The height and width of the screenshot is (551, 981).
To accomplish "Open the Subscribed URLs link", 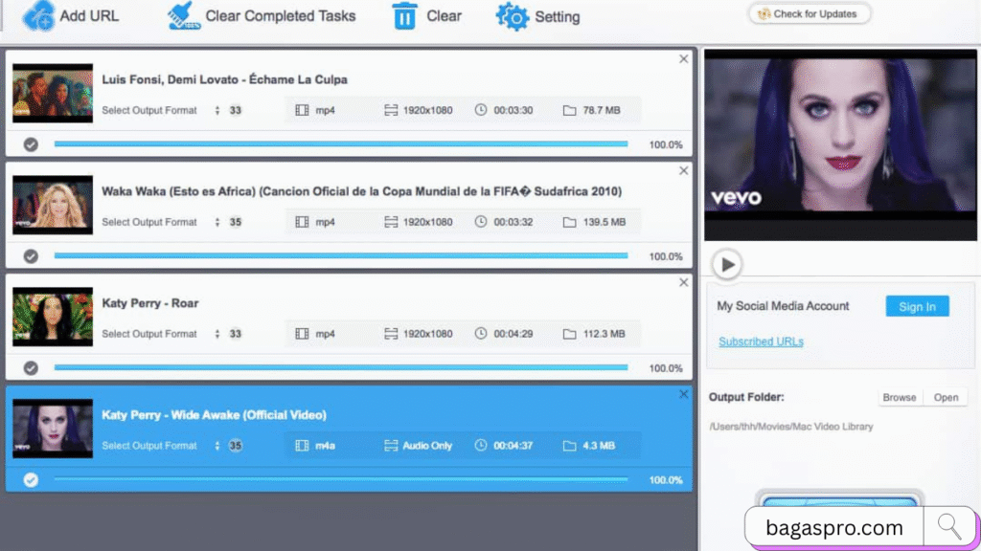I will pyautogui.click(x=760, y=341).
